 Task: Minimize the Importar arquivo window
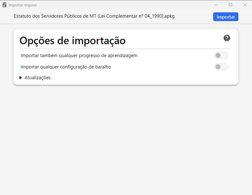click(x=216, y=5)
